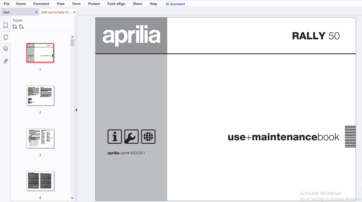
Task: Open the Bookmarks panel icon
Action: point(6,26)
